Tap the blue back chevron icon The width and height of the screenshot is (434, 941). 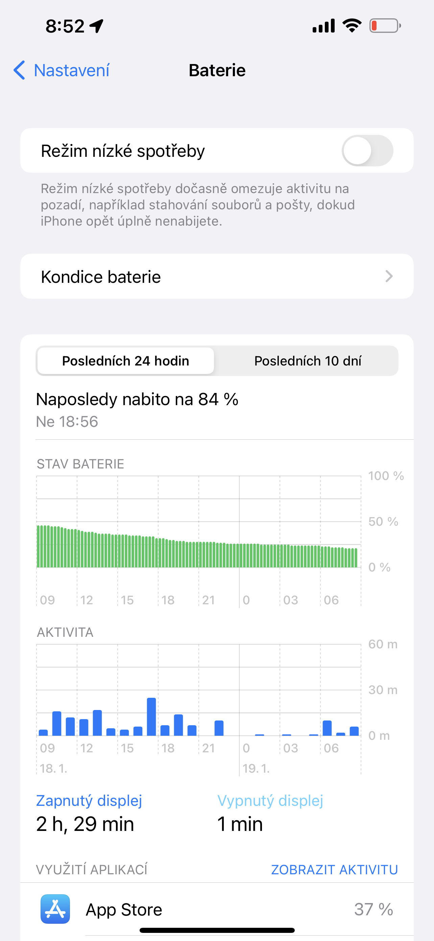[19, 70]
